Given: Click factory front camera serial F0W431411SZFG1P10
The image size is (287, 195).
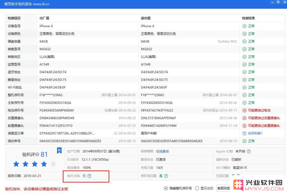Looking at the screenshot, I should point(56,126).
